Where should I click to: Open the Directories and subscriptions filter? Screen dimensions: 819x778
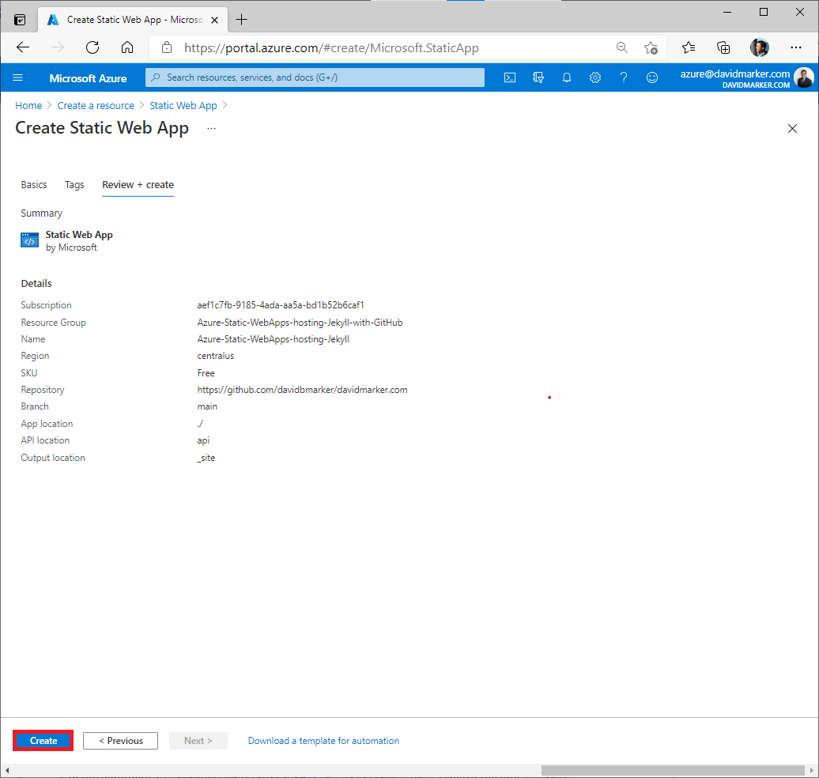[x=538, y=77]
